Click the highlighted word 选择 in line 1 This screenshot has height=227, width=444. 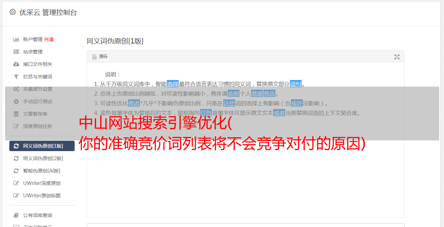click(x=173, y=84)
